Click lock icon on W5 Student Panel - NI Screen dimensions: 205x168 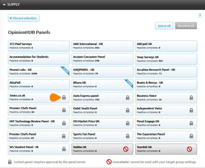pos(64,149)
